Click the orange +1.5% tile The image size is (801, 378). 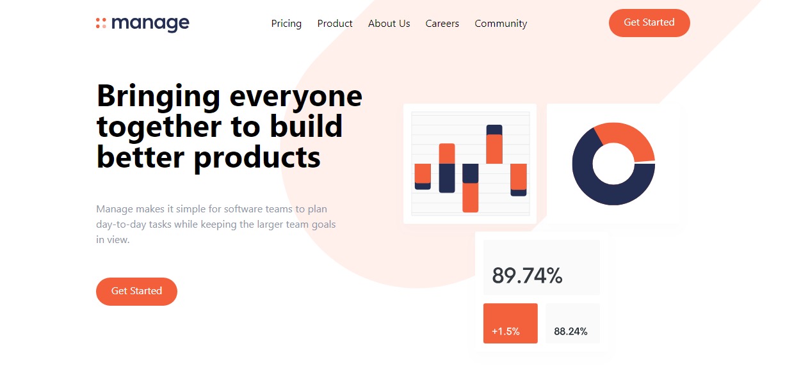point(510,323)
